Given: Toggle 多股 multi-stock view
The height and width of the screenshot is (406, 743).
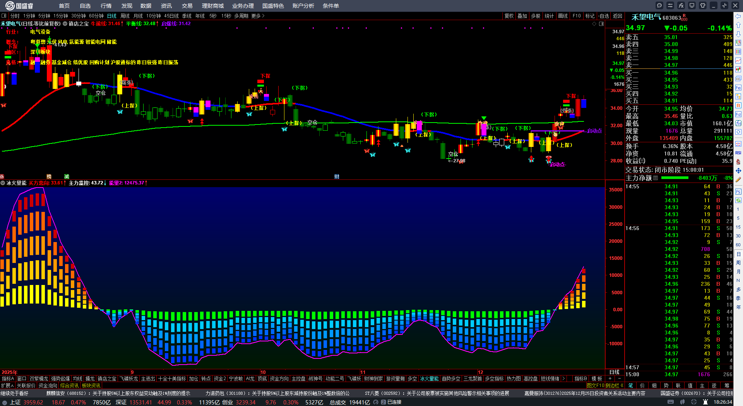Looking at the screenshot, I should pyautogui.click(x=536, y=16).
